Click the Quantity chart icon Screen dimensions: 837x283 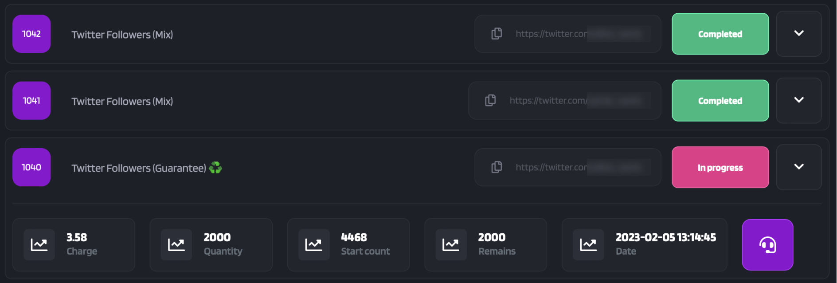(x=176, y=245)
